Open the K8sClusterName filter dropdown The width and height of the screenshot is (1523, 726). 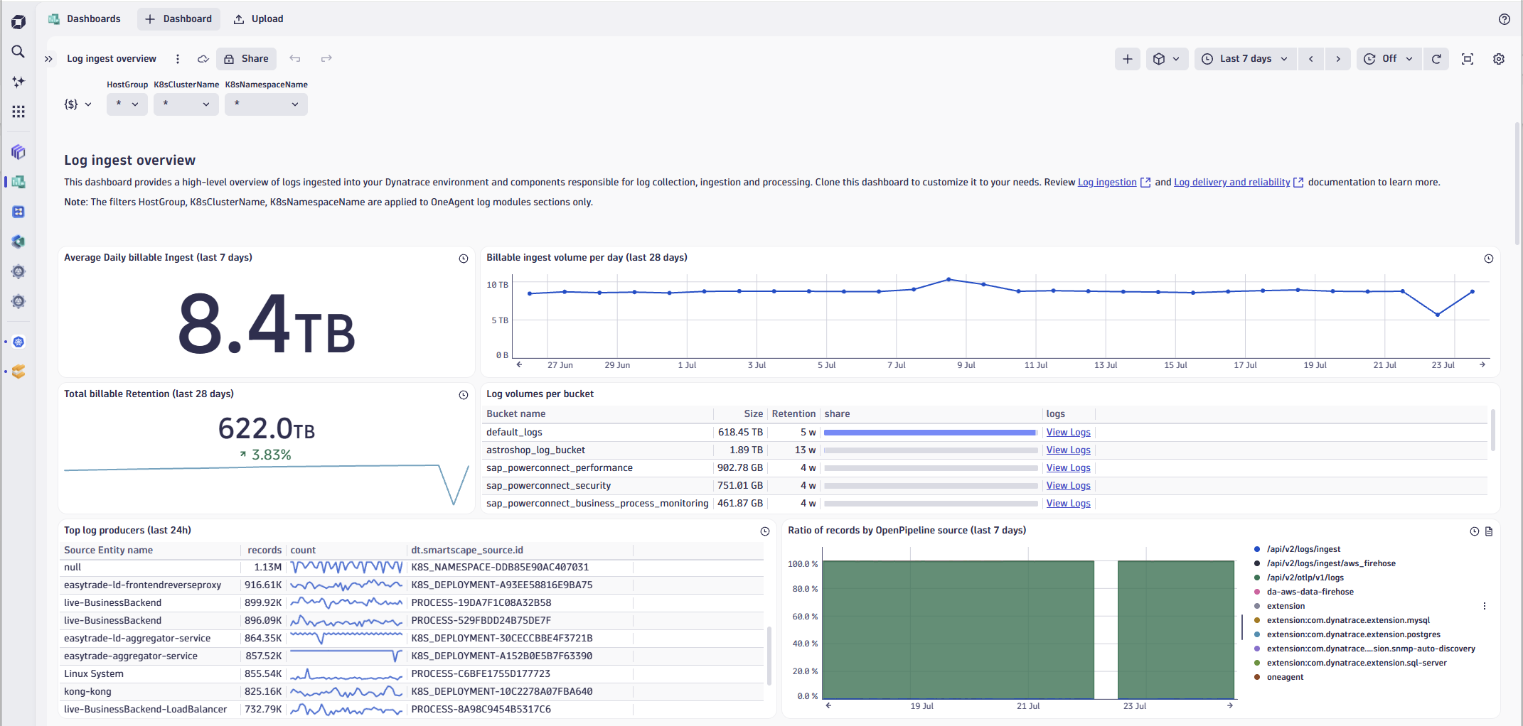pyautogui.click(x=186, y=104)
